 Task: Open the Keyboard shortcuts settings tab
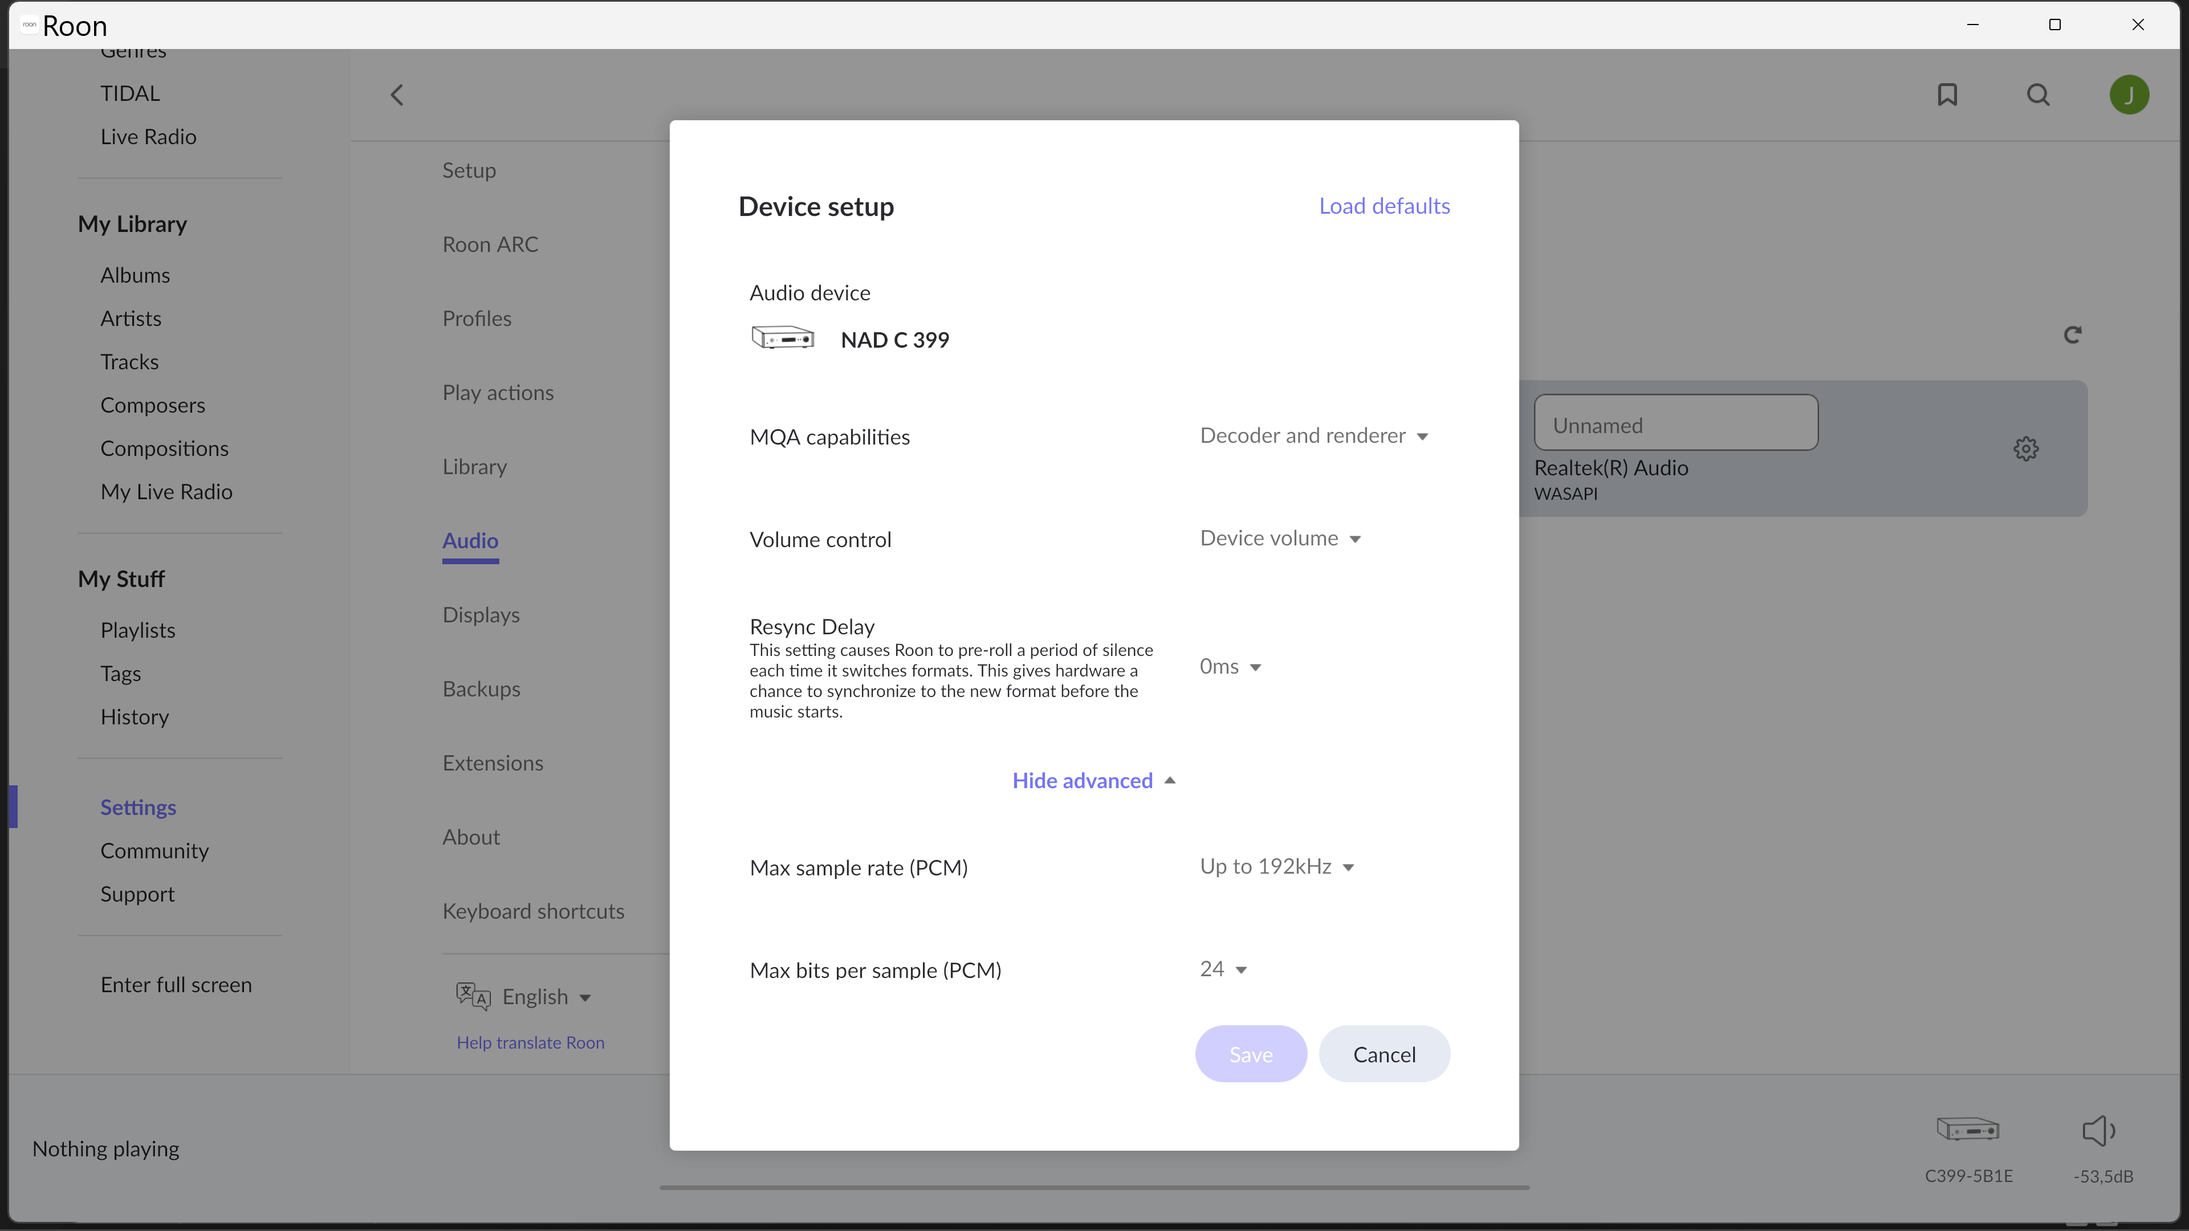coord(533,911)
